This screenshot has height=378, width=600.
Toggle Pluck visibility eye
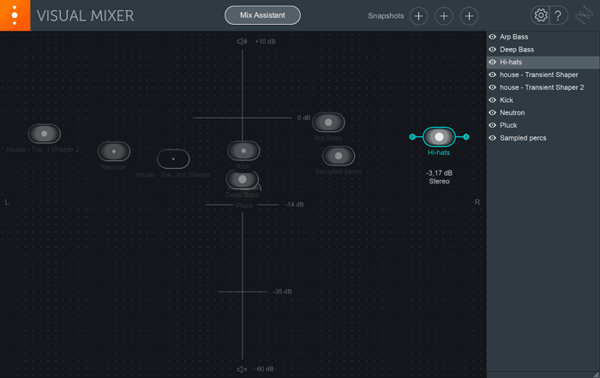point(493,125)
